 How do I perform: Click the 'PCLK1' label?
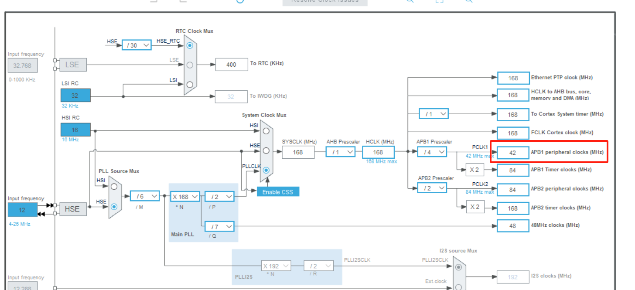pos(480,147)
